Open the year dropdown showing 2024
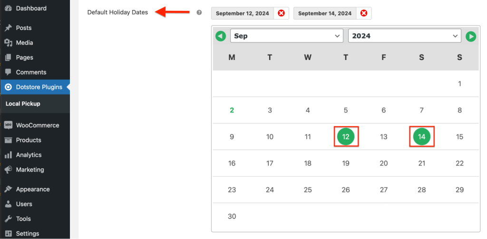 click(x=404, y=36)
